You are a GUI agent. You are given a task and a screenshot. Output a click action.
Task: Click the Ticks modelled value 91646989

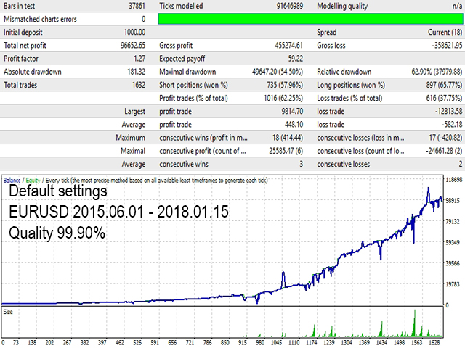290,6
